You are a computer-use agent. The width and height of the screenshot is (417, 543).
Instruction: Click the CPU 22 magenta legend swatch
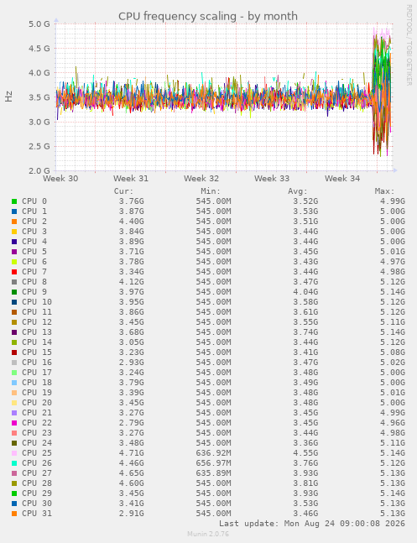click(14, 423)
